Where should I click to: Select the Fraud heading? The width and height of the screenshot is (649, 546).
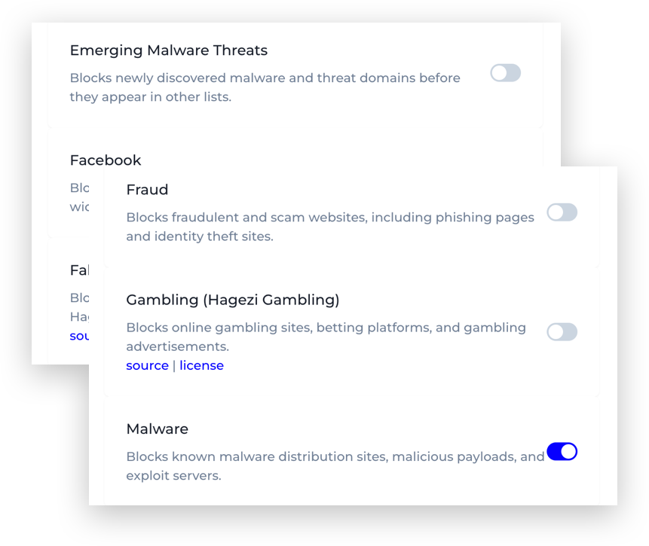pyautogui.click(x=147, y=190)
